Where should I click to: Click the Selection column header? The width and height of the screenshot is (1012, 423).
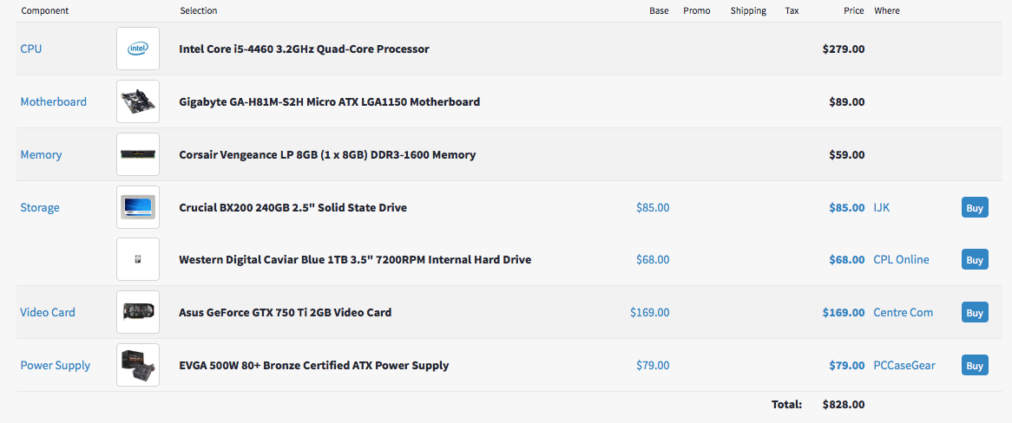click(x=199, y=11)
